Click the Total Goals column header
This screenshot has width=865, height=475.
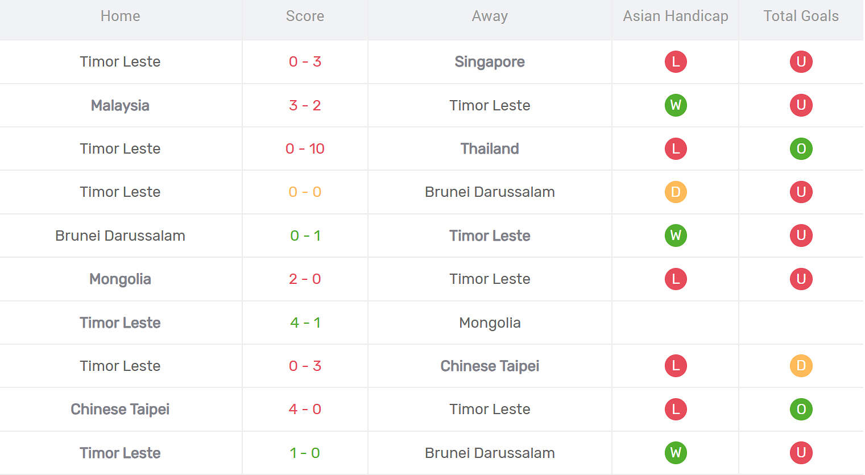(801, 16)
